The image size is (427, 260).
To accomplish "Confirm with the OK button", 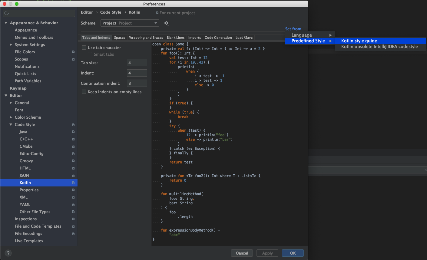I will (293, 253).
